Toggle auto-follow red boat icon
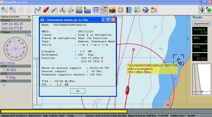The height and width of the screenshot is (117, 212). click(x=46, y=10)
